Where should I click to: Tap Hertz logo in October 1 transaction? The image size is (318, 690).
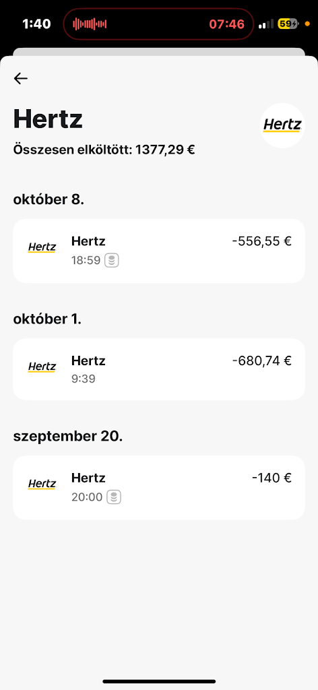click(42, 367)
